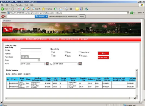Open the Help menu
Screen dimensions: 145x106
[x=32, y=5]
